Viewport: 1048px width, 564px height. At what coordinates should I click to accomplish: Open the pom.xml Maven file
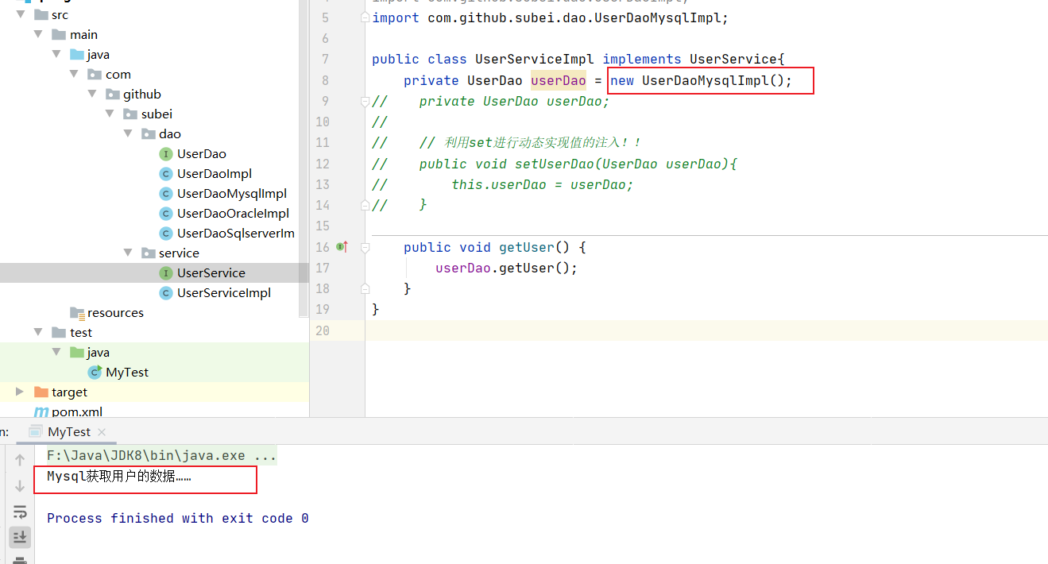tap(76, 411)
